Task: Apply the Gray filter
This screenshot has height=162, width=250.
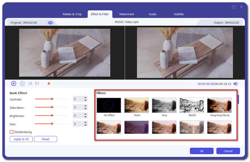Action: 164,105
